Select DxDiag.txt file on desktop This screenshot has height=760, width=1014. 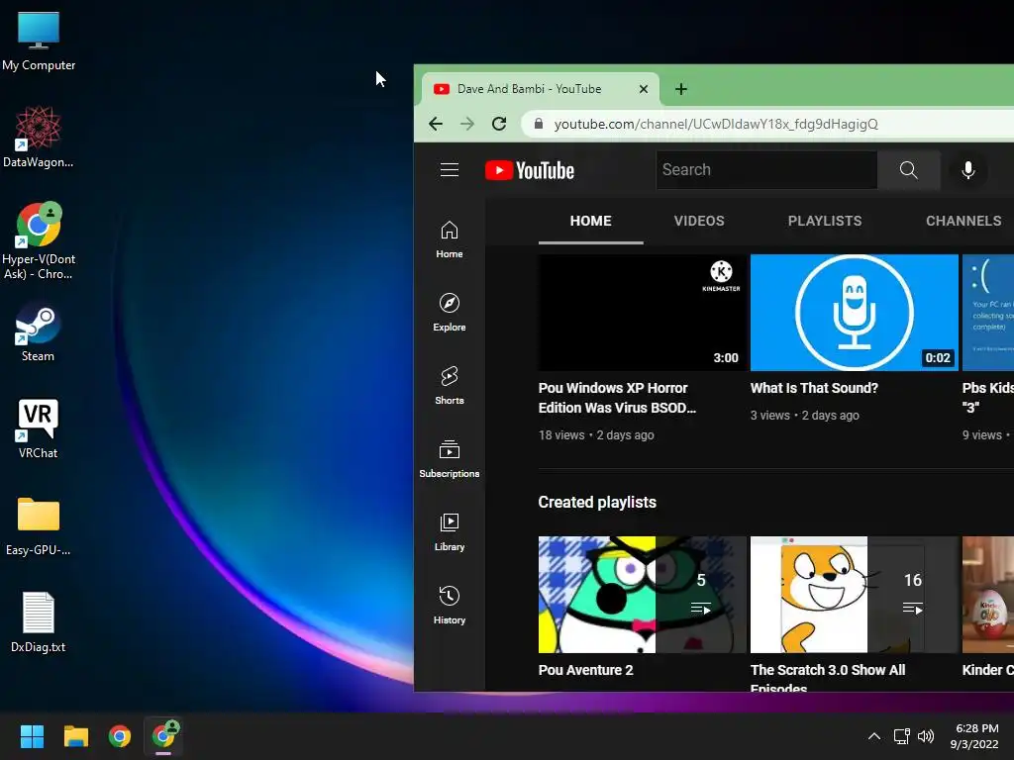39,622
